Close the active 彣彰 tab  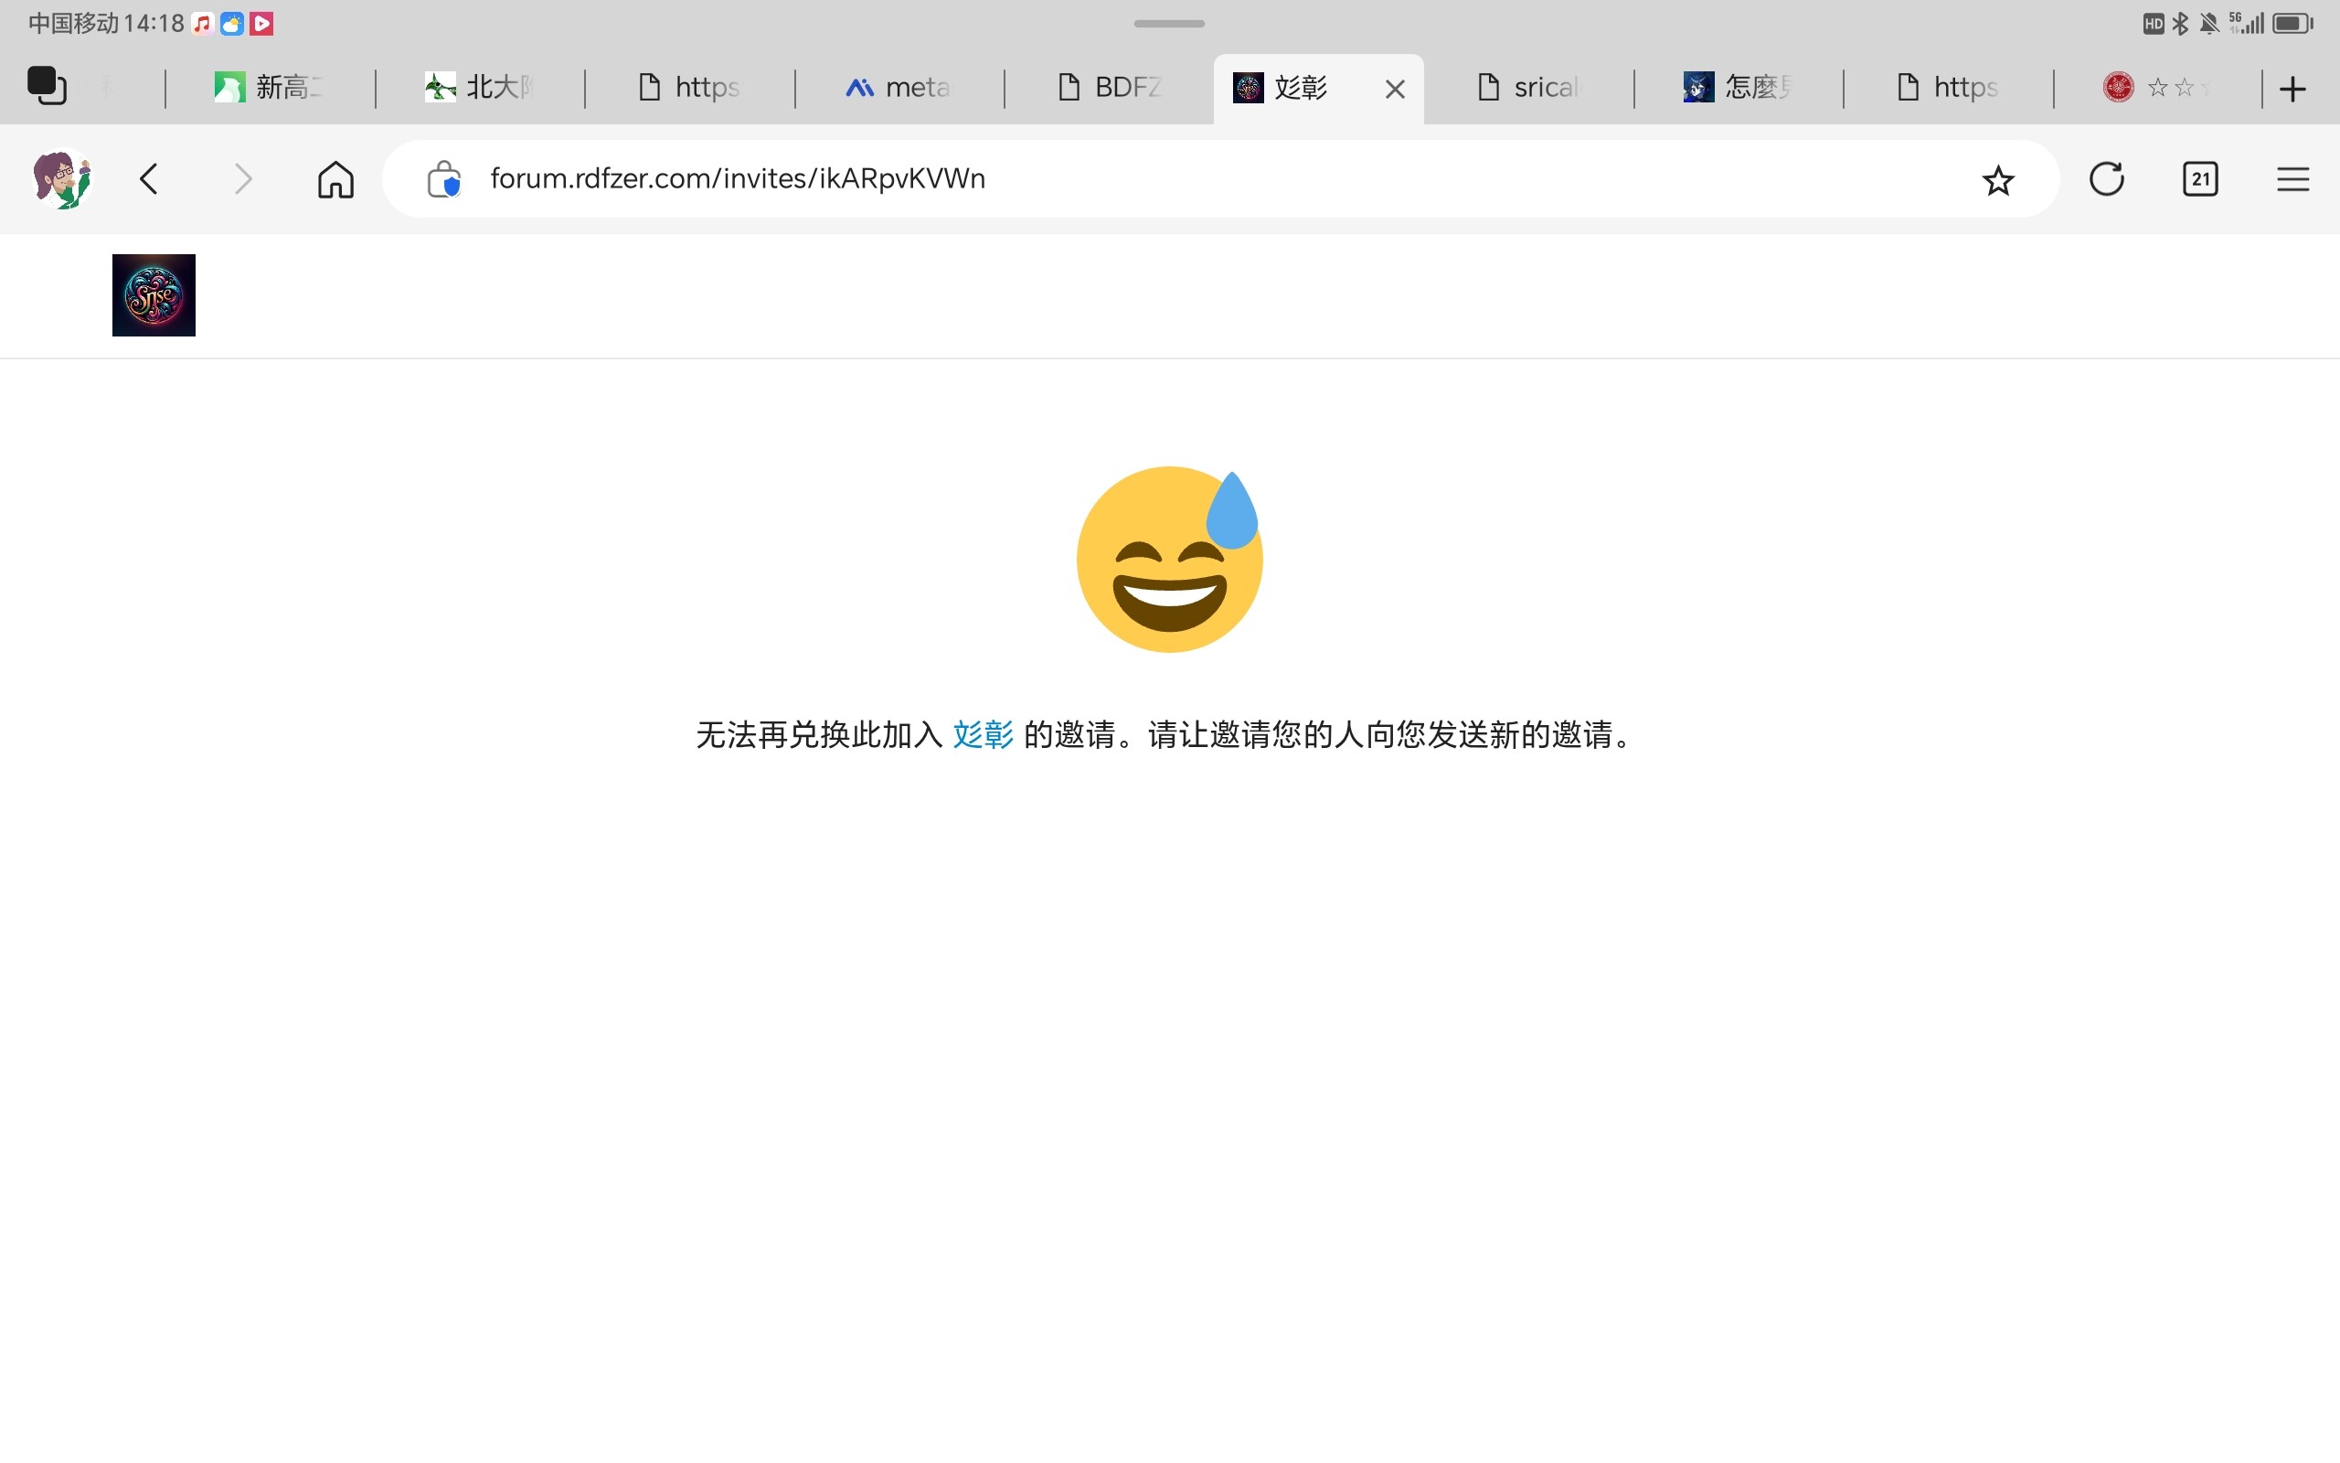point(1394,89)
